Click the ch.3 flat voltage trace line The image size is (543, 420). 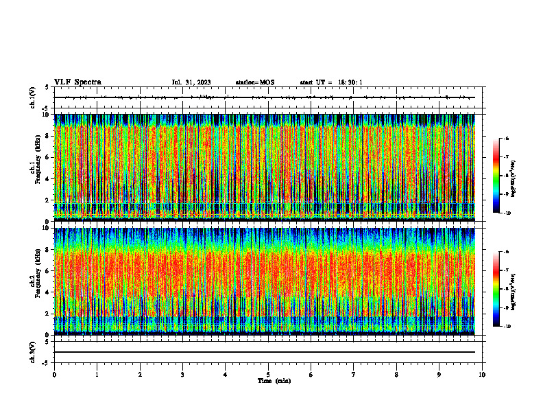point(265,352)
